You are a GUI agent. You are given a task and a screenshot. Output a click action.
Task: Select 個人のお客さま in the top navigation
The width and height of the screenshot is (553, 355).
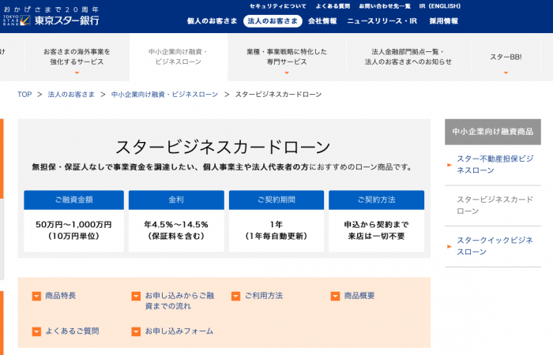point(212,21)
